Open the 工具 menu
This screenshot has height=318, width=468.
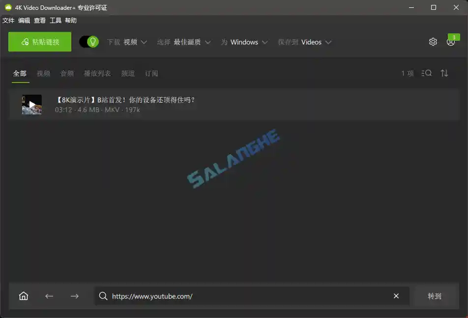coord(55,21)
